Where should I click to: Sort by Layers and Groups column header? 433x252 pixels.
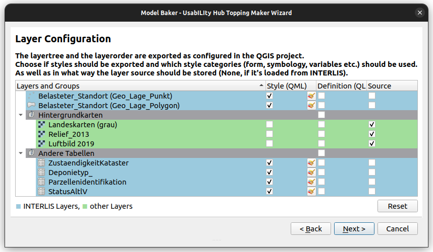point(136,86)
